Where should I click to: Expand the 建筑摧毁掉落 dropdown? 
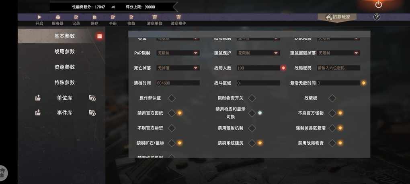[338, 53]
